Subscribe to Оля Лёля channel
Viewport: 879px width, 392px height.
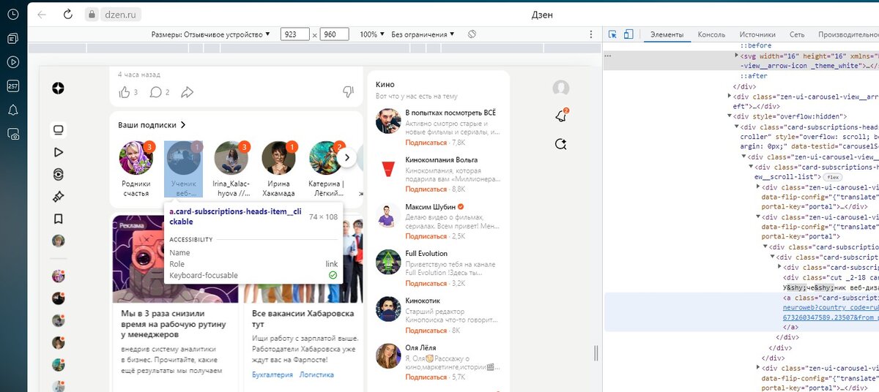pos(426,377)
